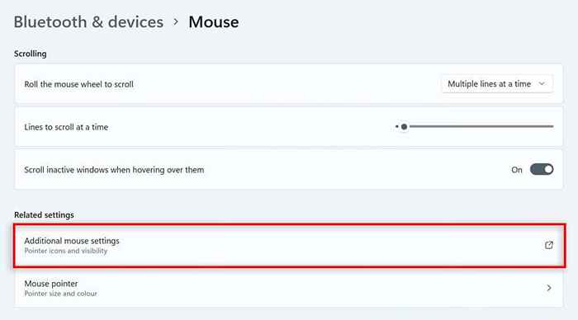
Task: Click the On label beside the scroll toggle
Action: 516,170
